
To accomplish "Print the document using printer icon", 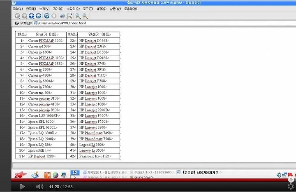I will 62,16.
